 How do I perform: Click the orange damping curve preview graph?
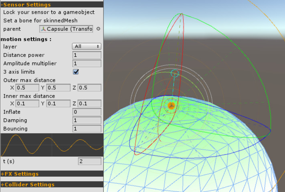52,145
